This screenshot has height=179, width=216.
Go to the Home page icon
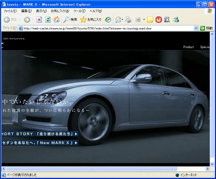tap(56, 20)
